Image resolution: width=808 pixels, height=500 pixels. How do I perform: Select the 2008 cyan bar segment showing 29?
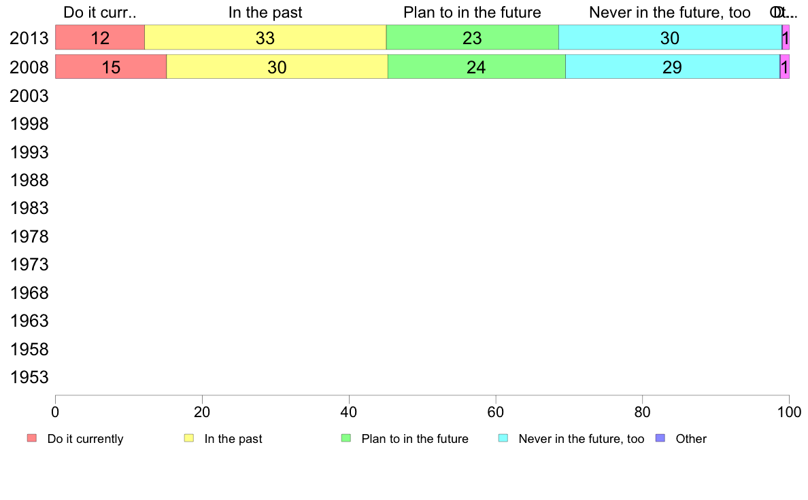pos(673,67)
